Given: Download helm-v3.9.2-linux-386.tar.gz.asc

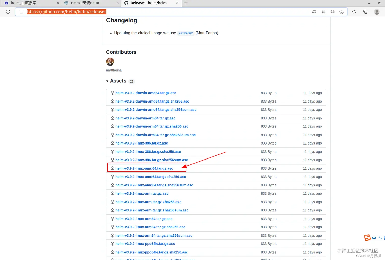Looking at the screenshot, I should (x=142, y=143).
